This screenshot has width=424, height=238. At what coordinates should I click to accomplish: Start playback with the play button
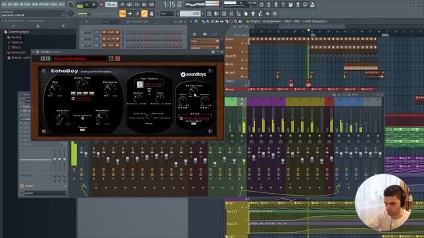87,5
